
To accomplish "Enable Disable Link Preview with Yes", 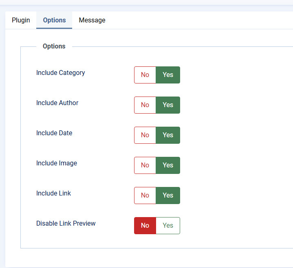I will pos(168,226).
